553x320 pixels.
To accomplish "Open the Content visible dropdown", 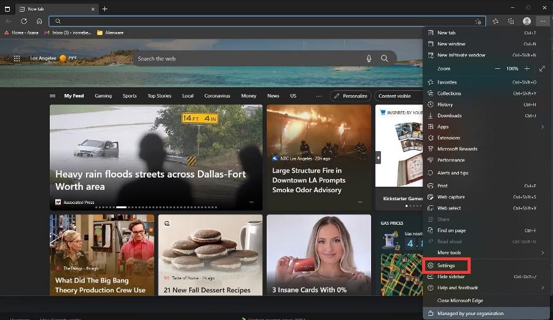I will click(399, 96).
